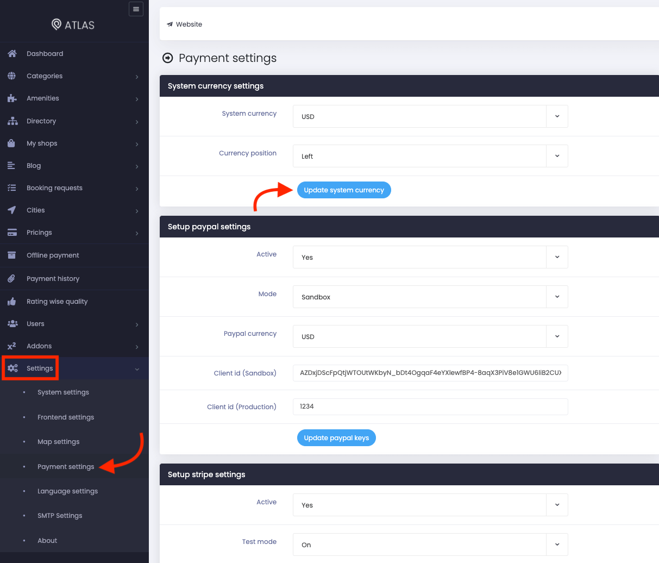This screenshot has height=563, width=659.
Task: Click the Dashboard home icon
Action: click(12, 54)
